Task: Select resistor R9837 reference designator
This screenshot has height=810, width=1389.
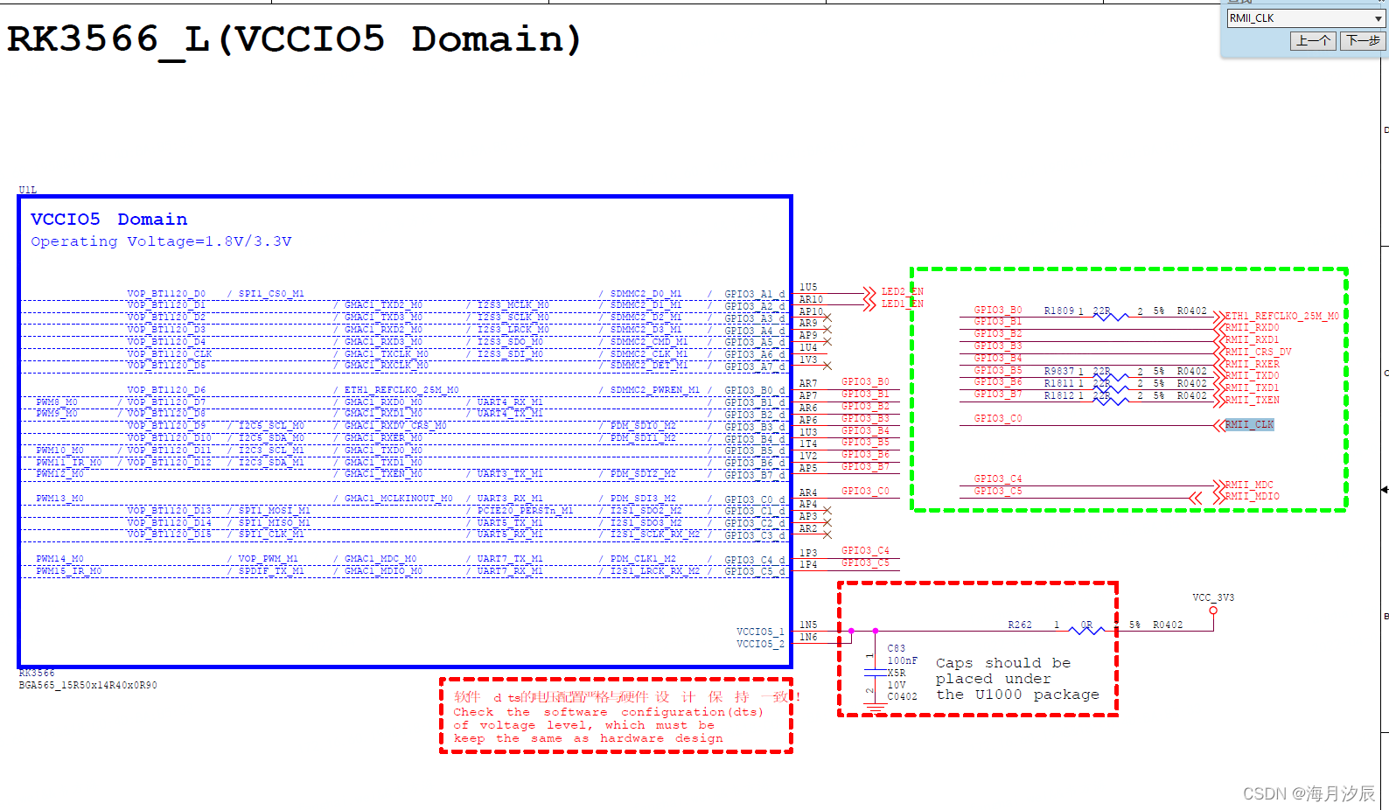Action: [1058, 371]
